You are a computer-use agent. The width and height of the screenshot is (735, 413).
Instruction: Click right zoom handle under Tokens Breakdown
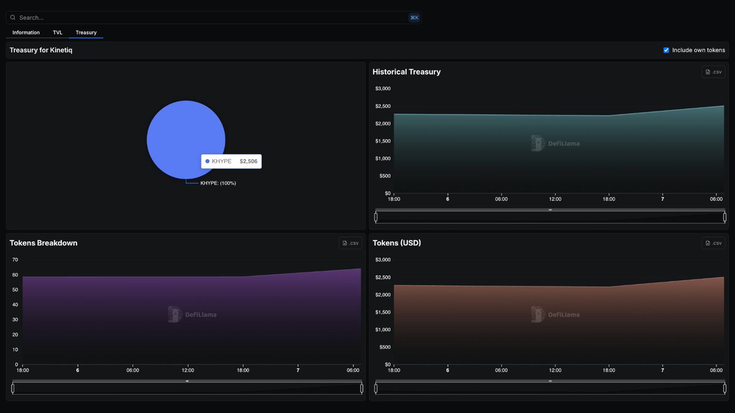tap(361, 389)
